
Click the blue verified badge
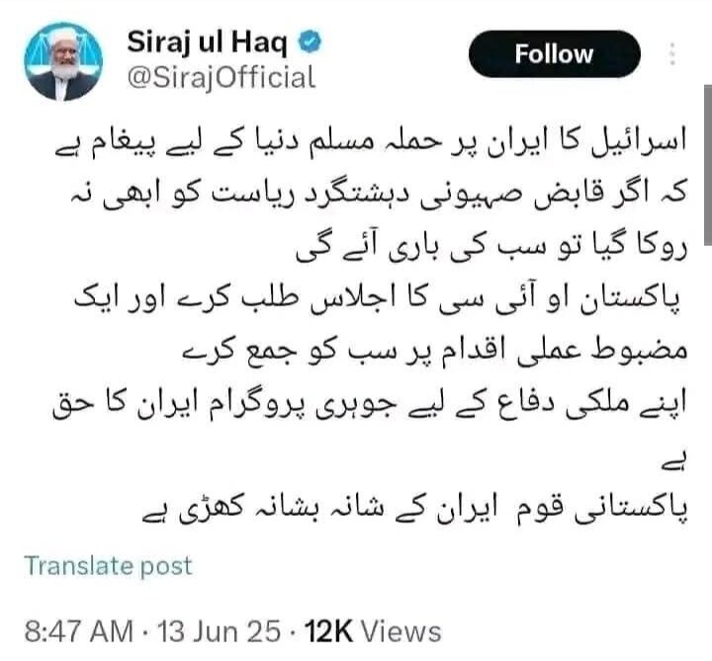(x=310, y=41)
